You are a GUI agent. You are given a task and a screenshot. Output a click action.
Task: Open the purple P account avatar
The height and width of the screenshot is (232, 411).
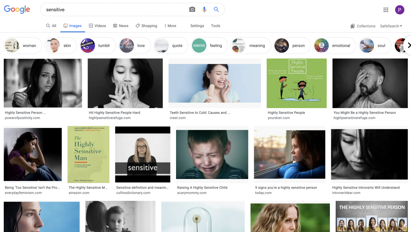(399, 10)
